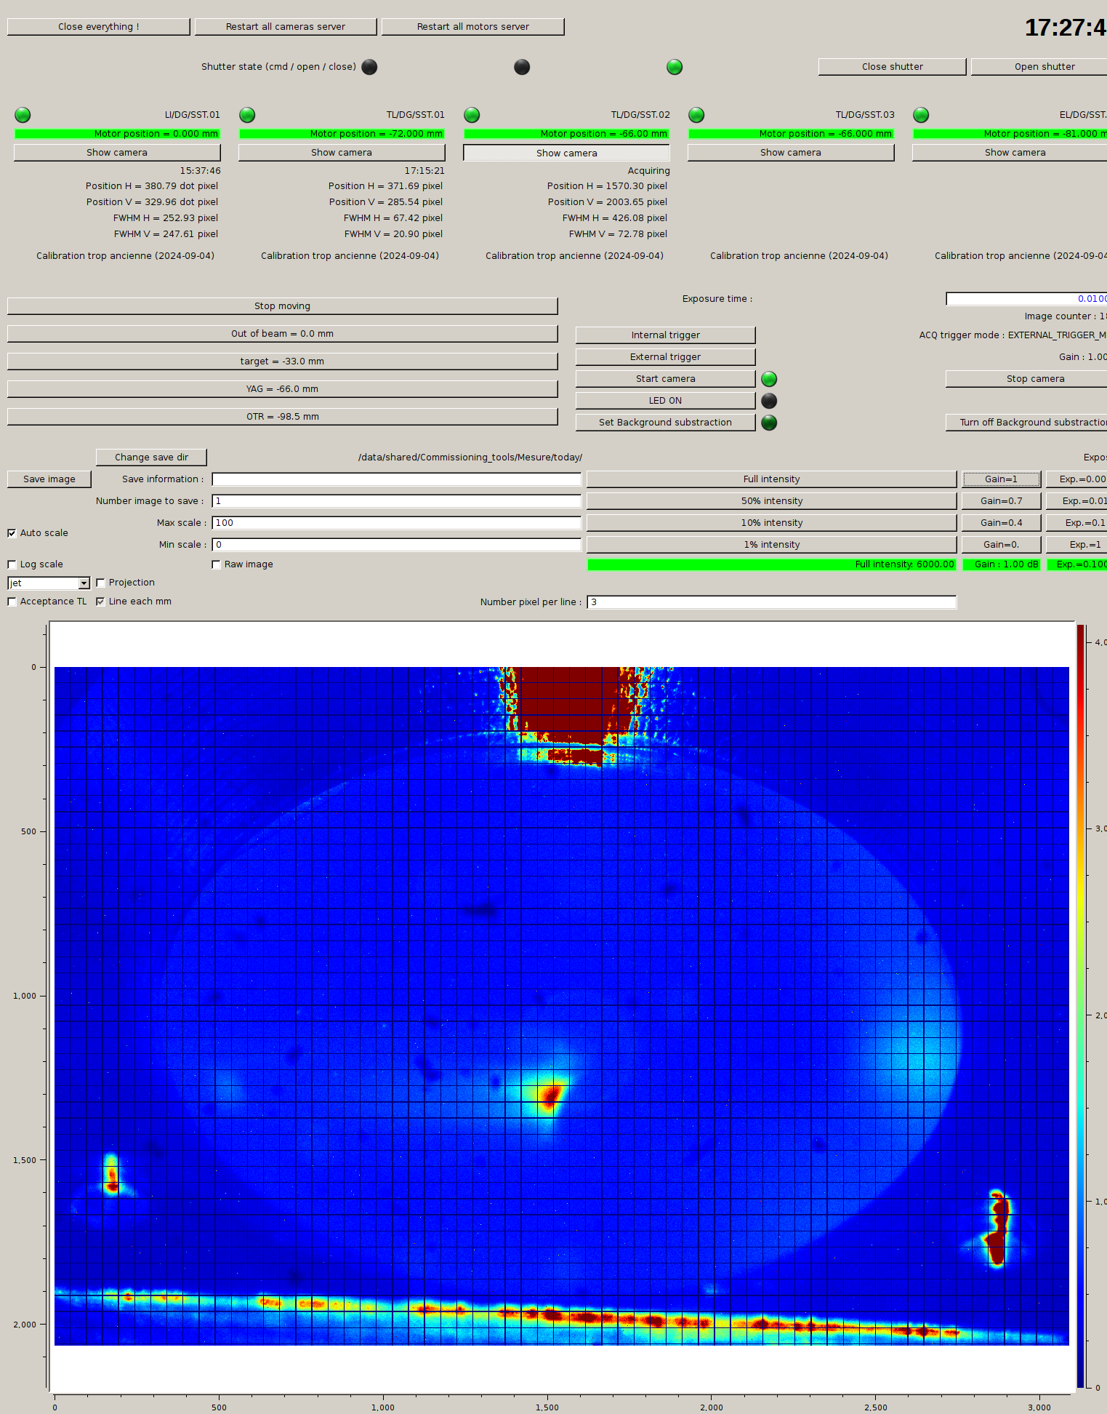
Task: Click the Start camera green indicator light
Action: click(769, 379)
